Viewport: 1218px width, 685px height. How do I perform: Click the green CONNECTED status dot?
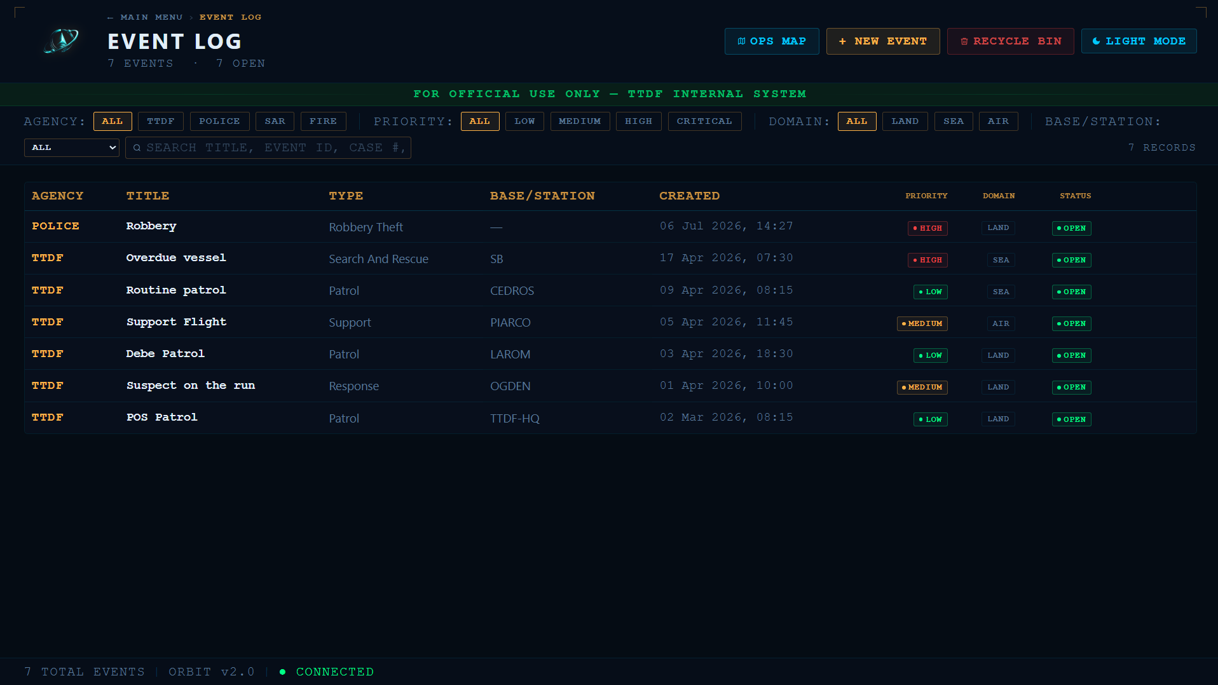click(x=282, y=672)
